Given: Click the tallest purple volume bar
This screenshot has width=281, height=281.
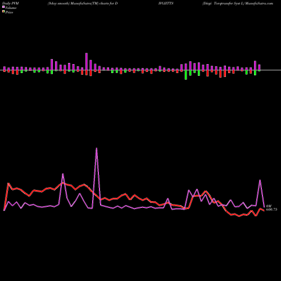Looking at the screenshot, I should (x=87, y=62).
